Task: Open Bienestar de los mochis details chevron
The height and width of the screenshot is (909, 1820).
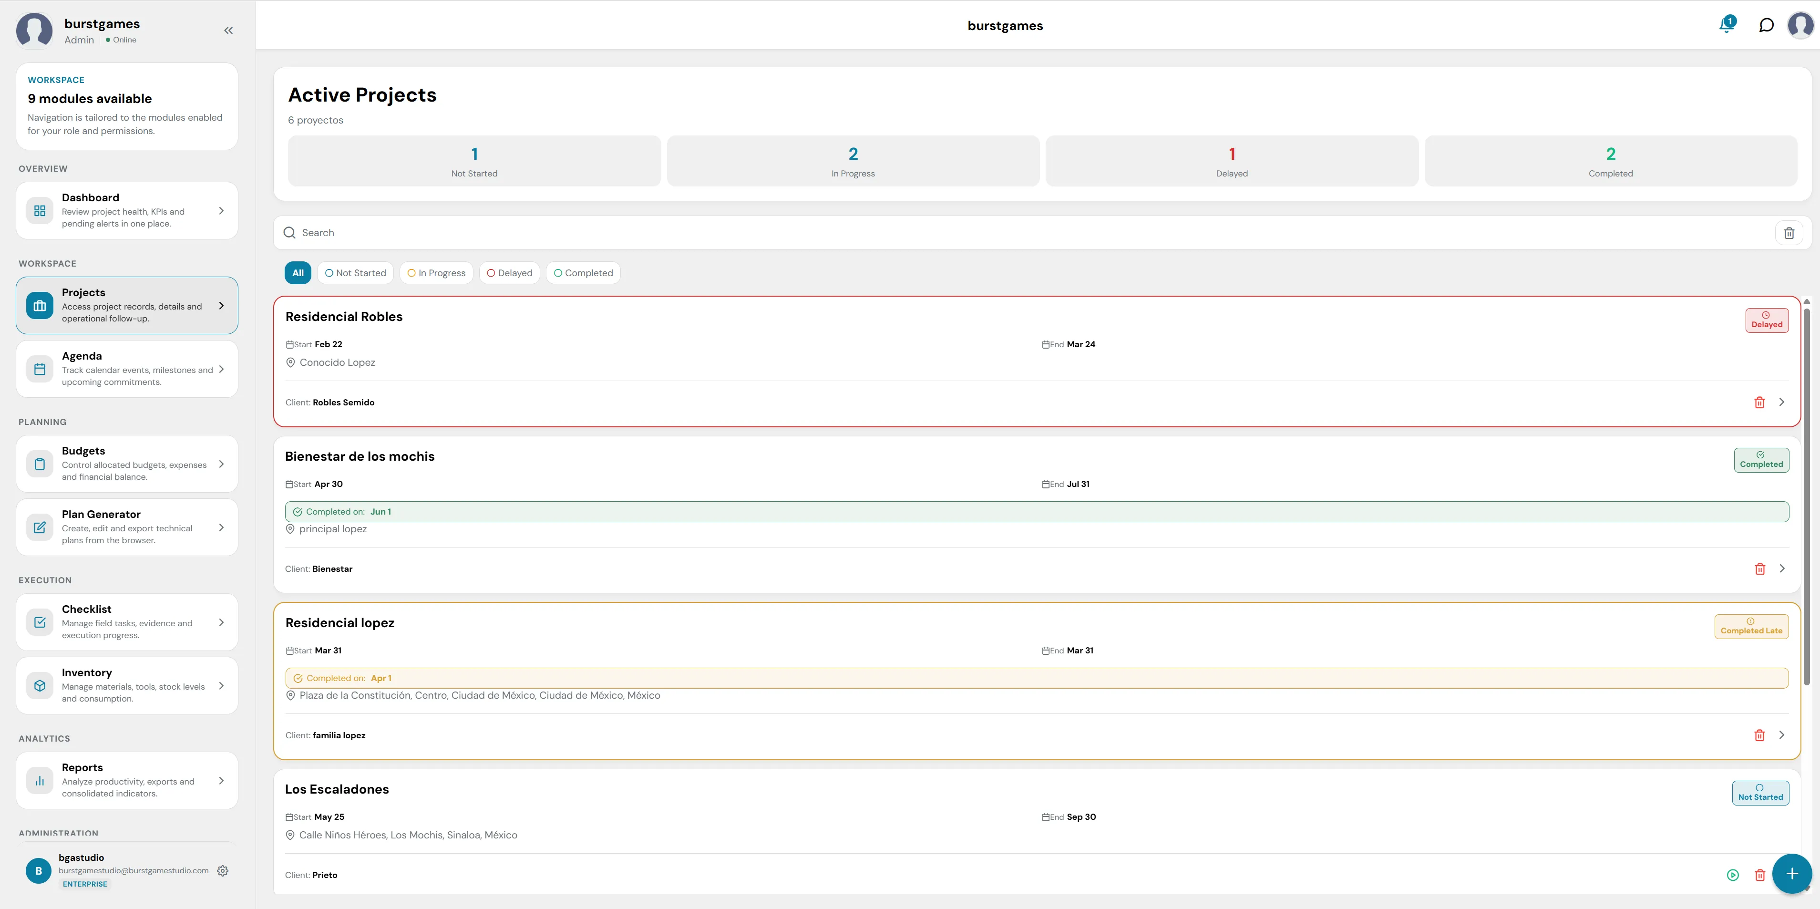Action: coord(1781,568)
